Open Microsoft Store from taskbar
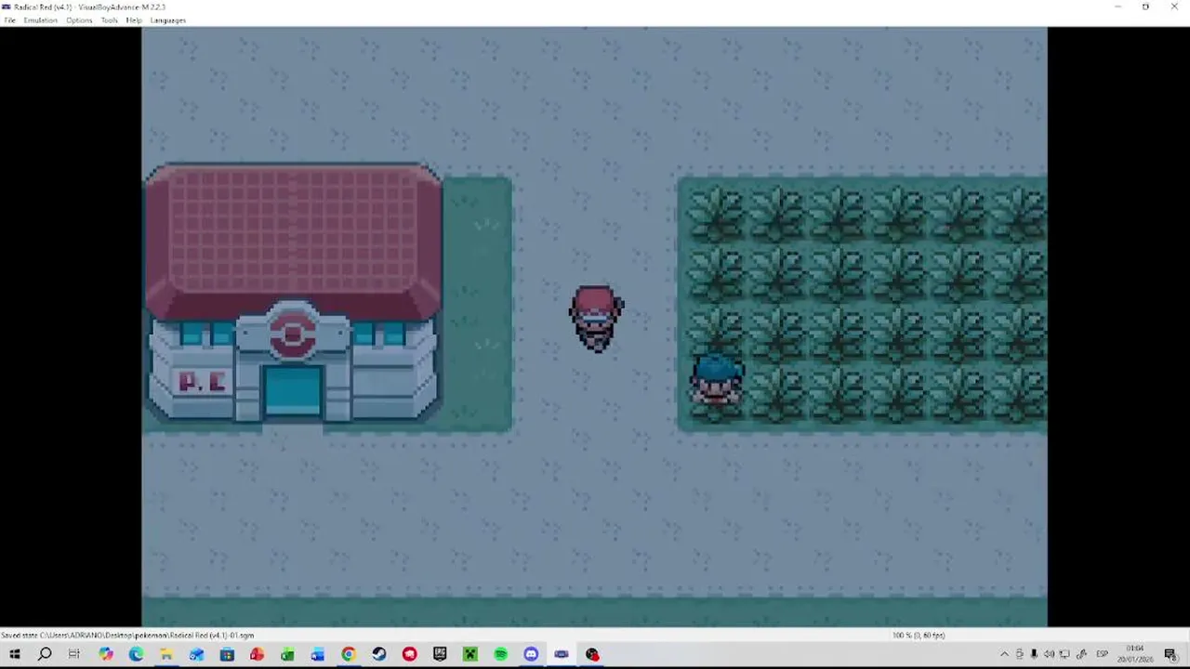Image resolution: width=1190 pixels, height=669 pixels. coord(227,655)
